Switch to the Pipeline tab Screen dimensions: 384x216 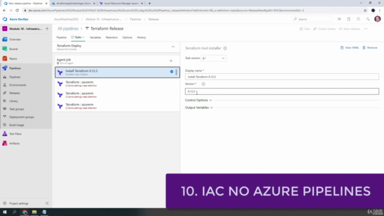[x=61, y=37]
